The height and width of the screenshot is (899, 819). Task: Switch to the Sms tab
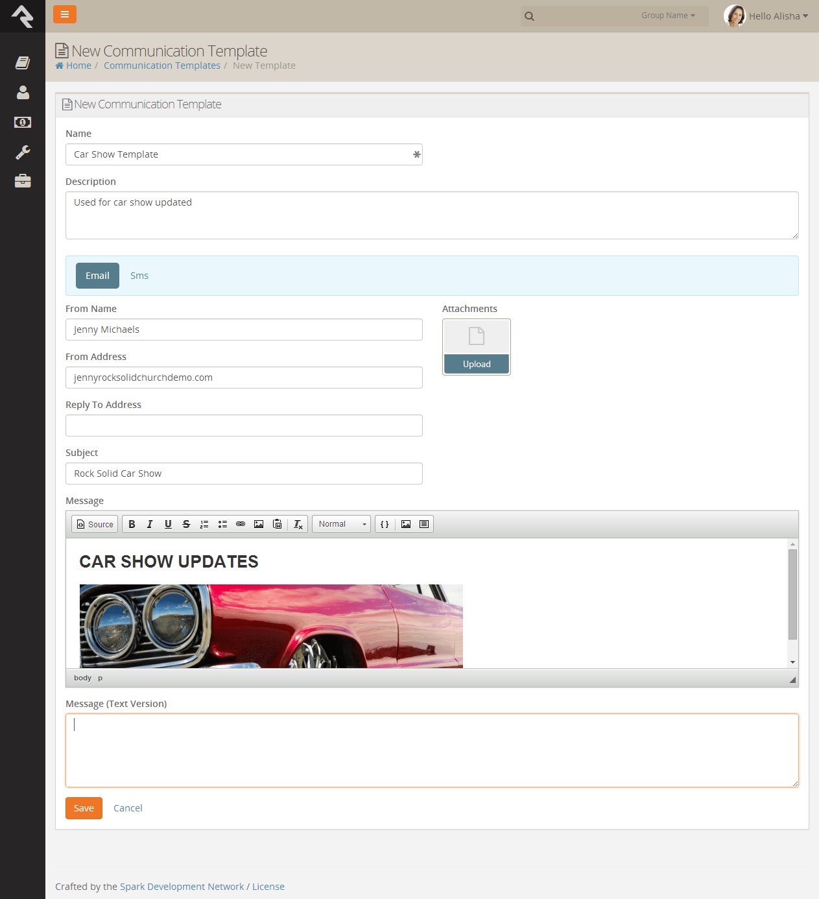click(139, 276)
